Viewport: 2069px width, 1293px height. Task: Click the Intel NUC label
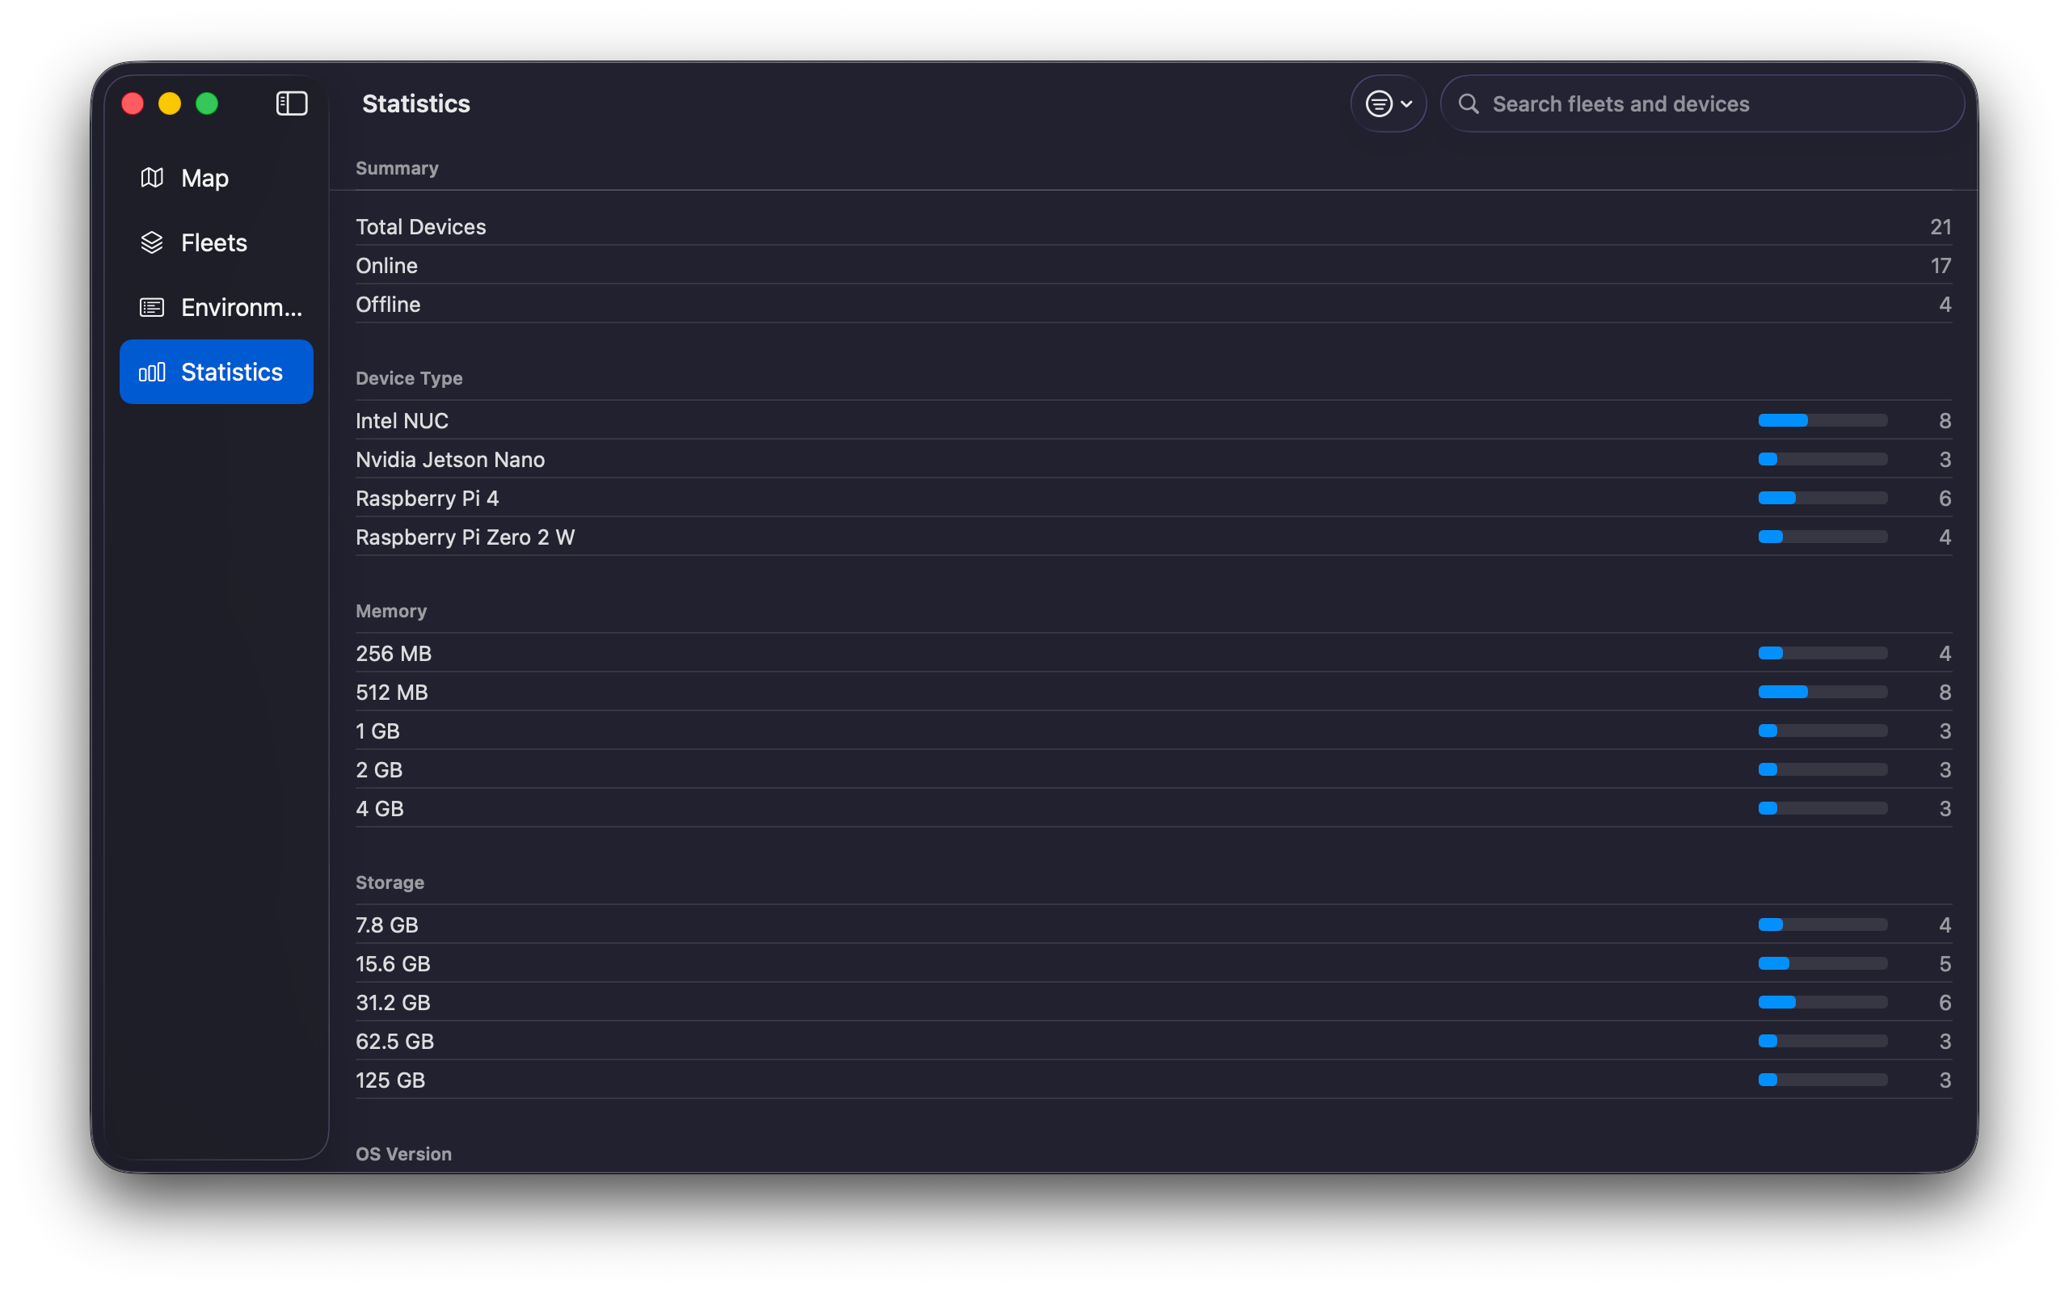coord(402,421)
